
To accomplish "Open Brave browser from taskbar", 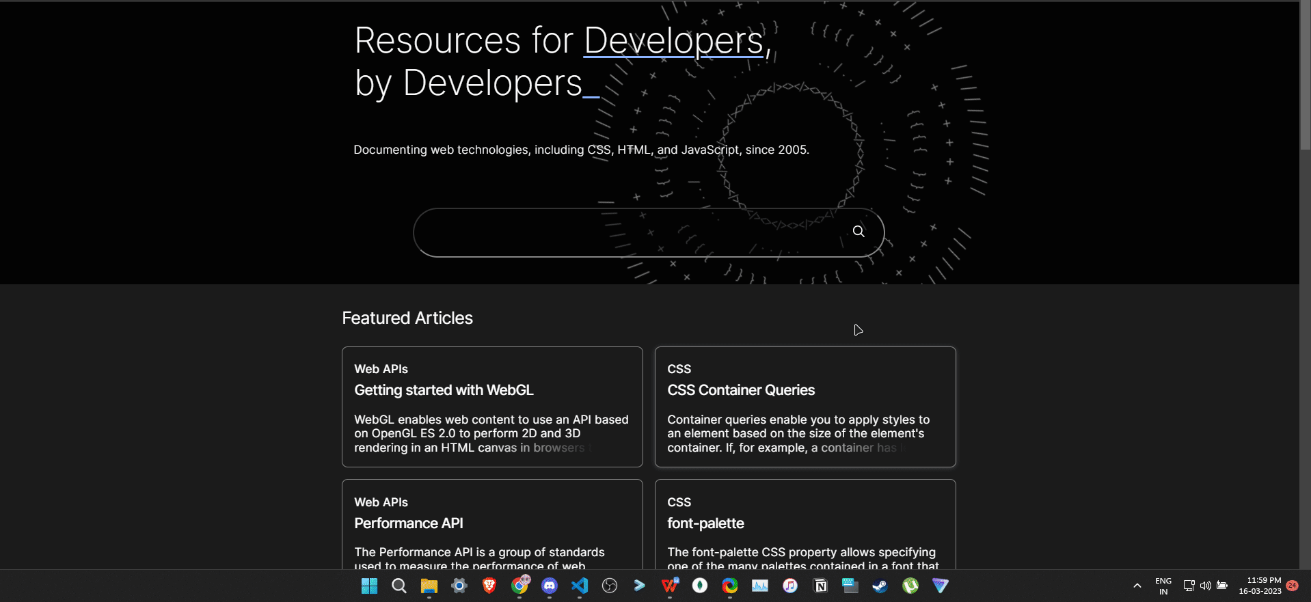I will pyautogui.click(x=489, y=586).
